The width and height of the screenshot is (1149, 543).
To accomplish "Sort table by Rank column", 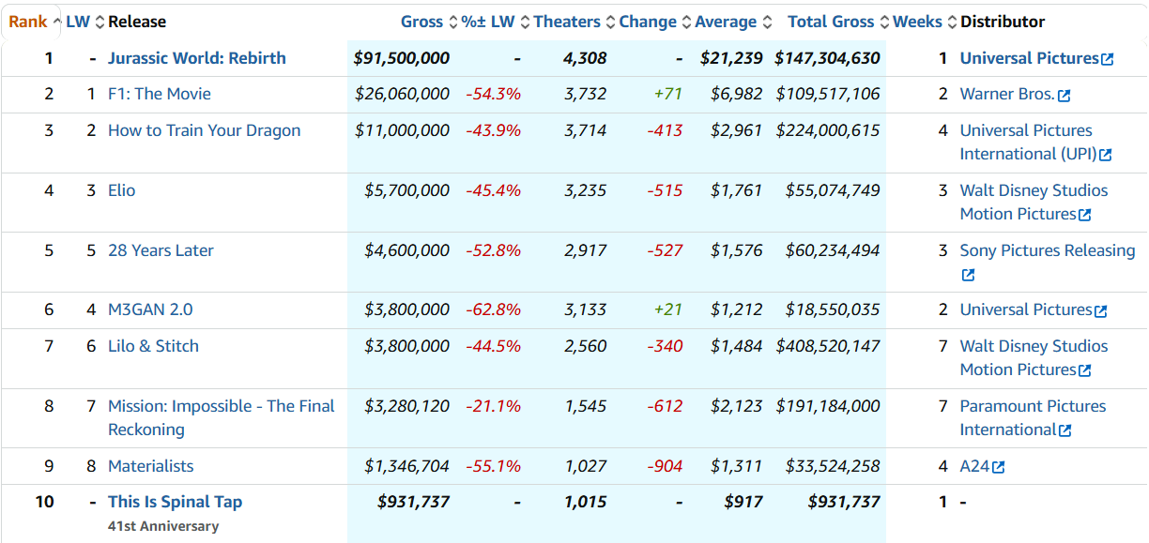I will (28, 22).
